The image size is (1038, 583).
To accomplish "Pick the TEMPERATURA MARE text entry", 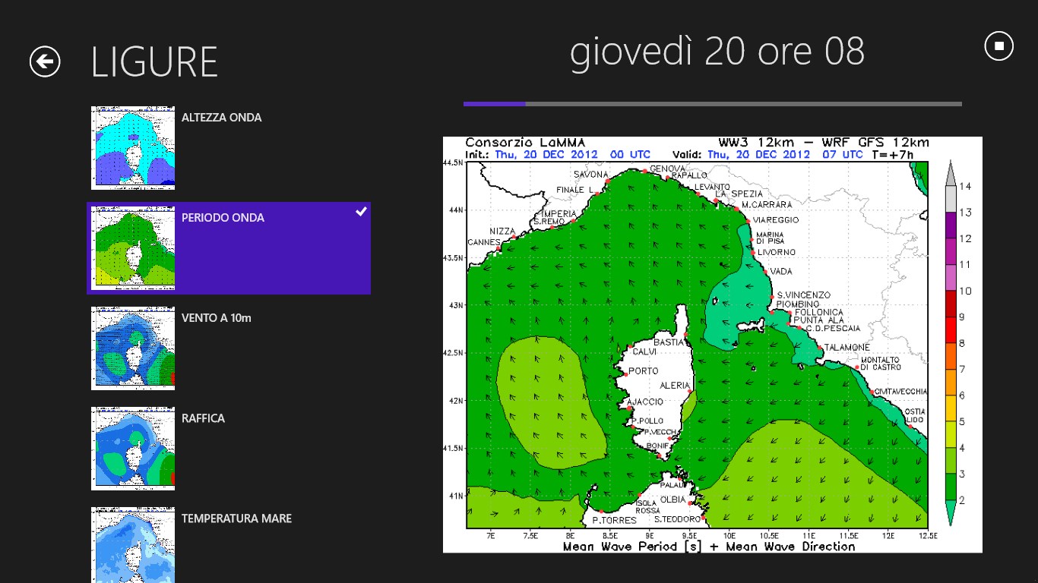I will 236,518.
